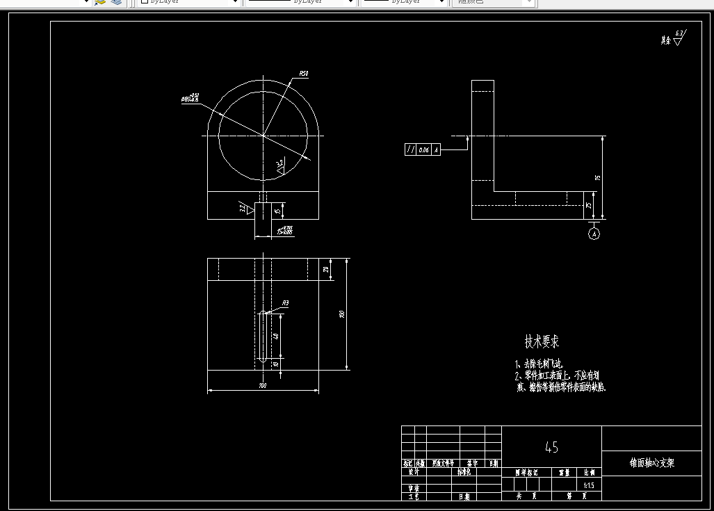Select the 比例 cell label
Viewport: 714px width, 511px height.
590,472
